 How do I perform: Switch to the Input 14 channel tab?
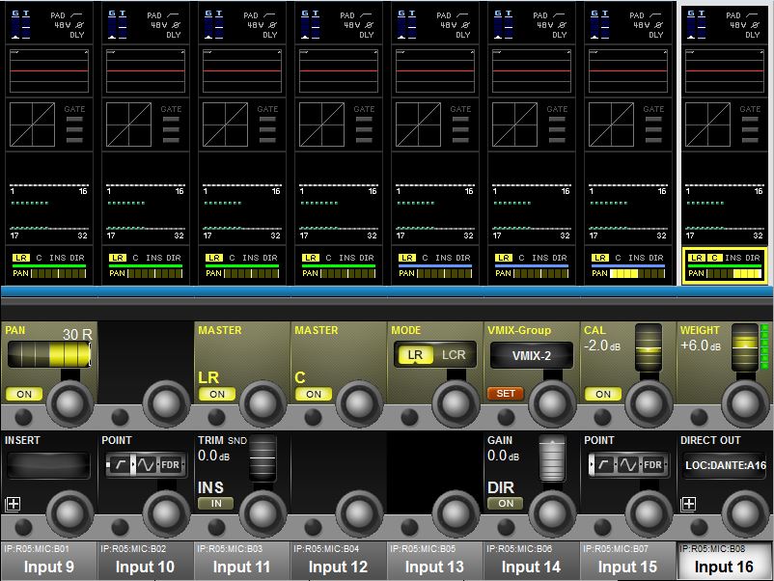coord(531,561)
